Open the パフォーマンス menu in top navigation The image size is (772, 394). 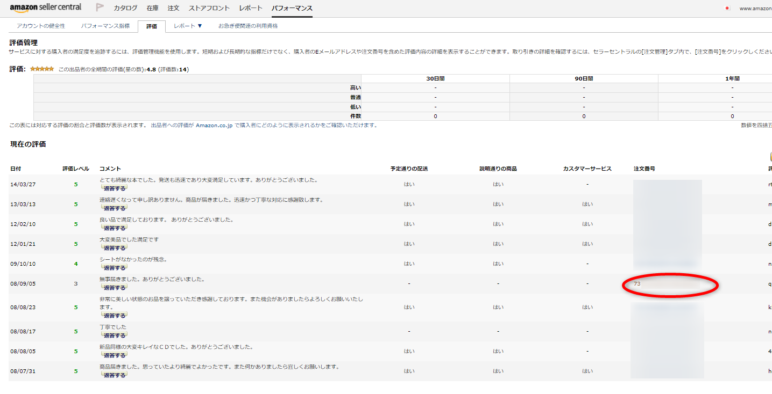click(x=292, y=8)
